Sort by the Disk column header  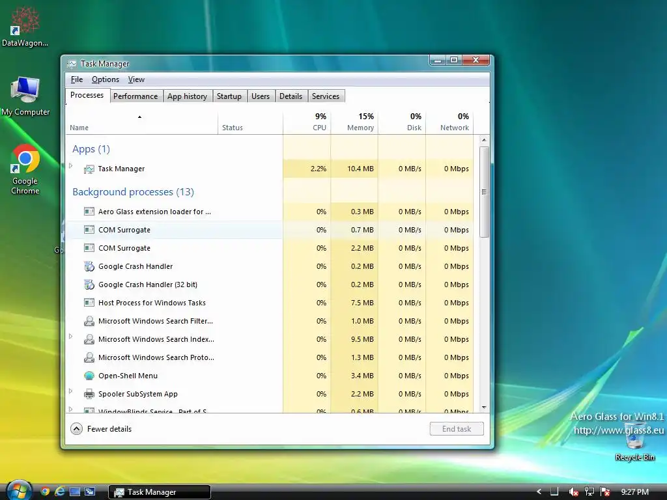pyautogui.click(x=401, y=122)
